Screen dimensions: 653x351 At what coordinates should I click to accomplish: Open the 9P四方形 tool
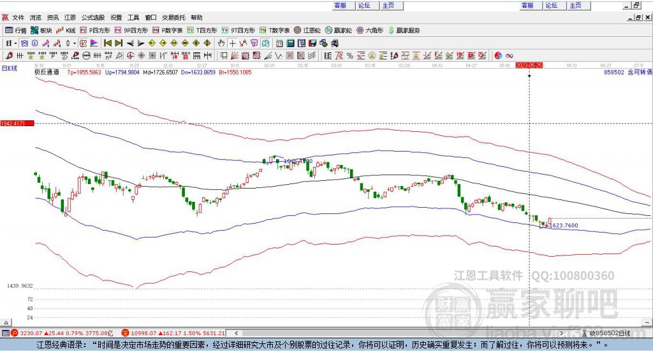pos(131,31)
